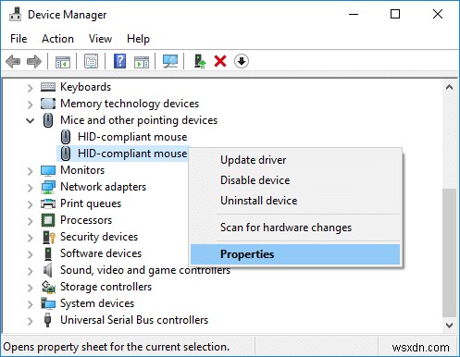Viewport: 460px width, 357px height.
Task: Open the toolbar Properties sheet icon
Action: 91,61
